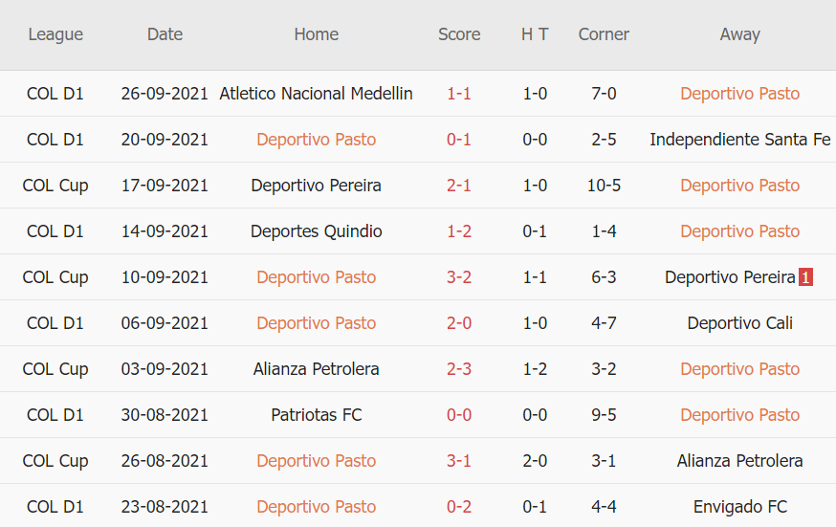836x527 pixels.
Task: Click the Score column header
Action: 459,34
